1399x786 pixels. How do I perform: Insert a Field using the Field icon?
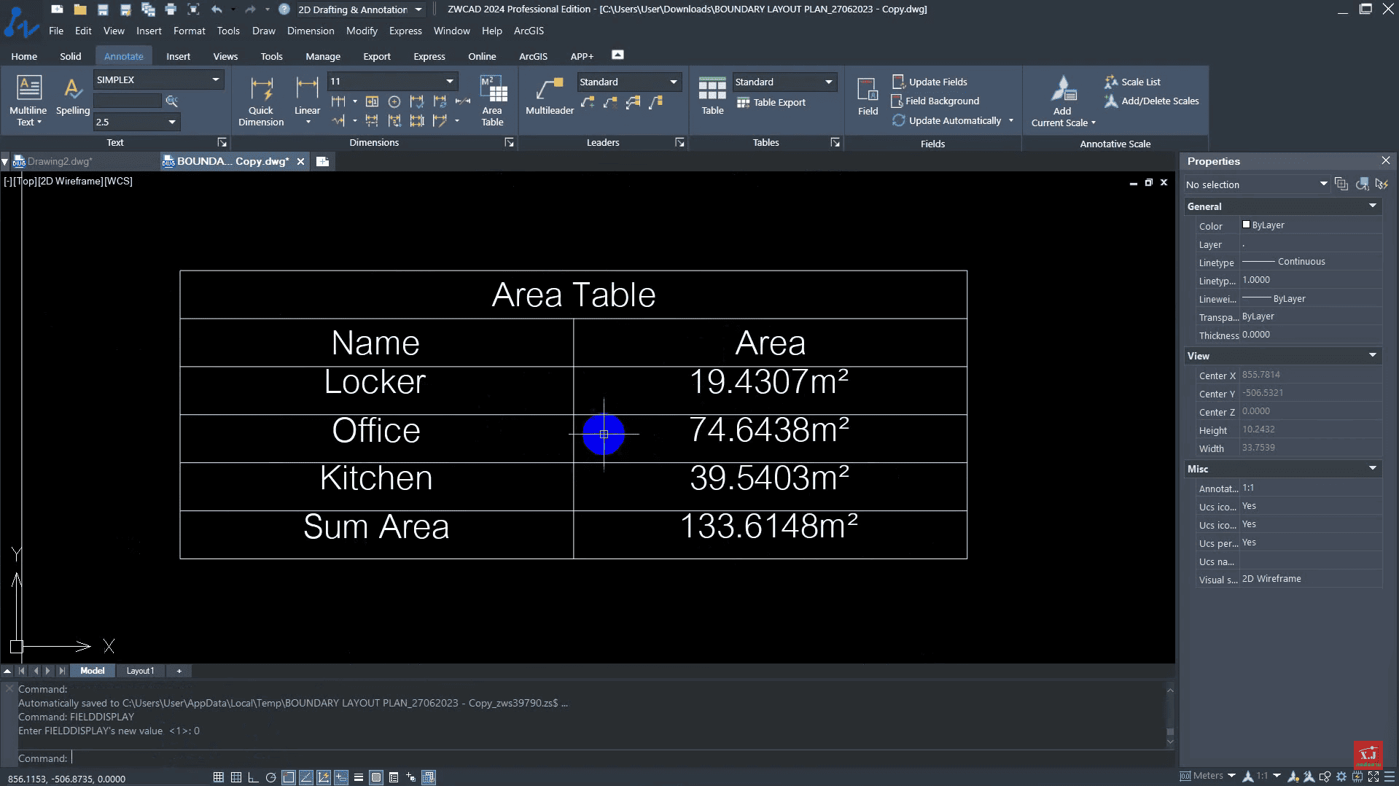pos(868,96)
